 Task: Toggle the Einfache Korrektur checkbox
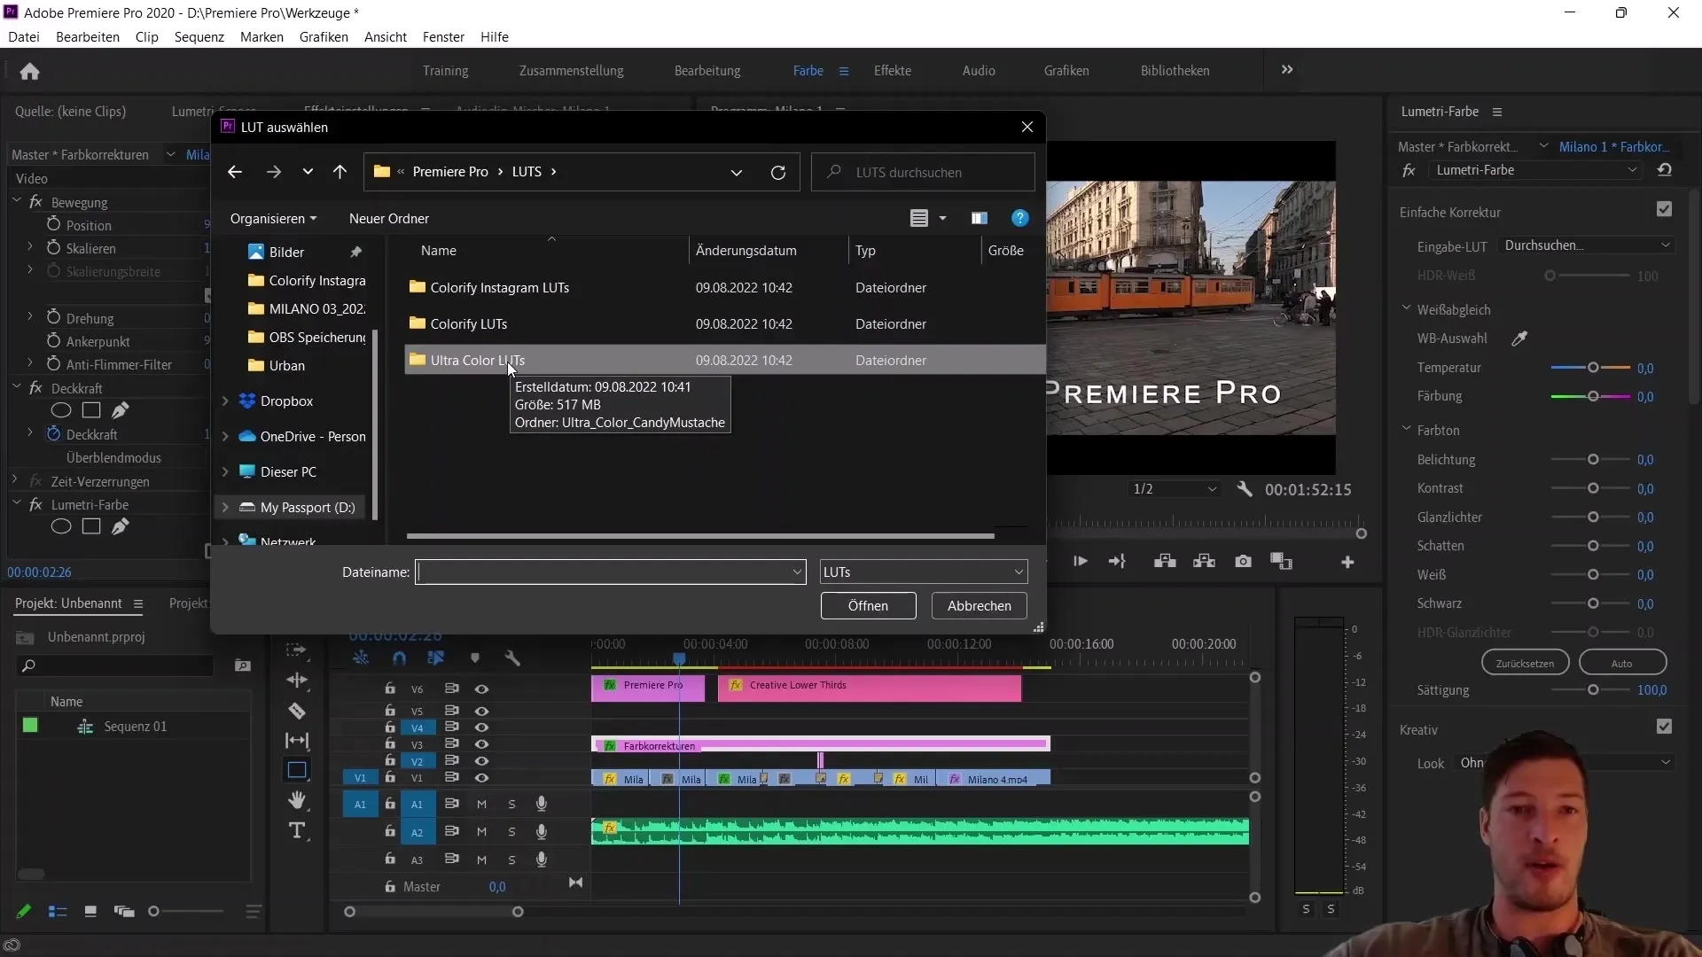[1664, 209]
